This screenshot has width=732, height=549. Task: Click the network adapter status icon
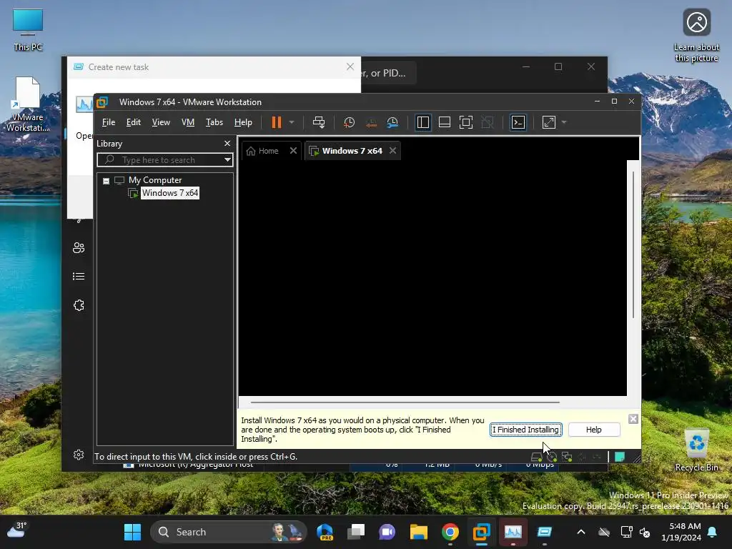pos(567,457)
